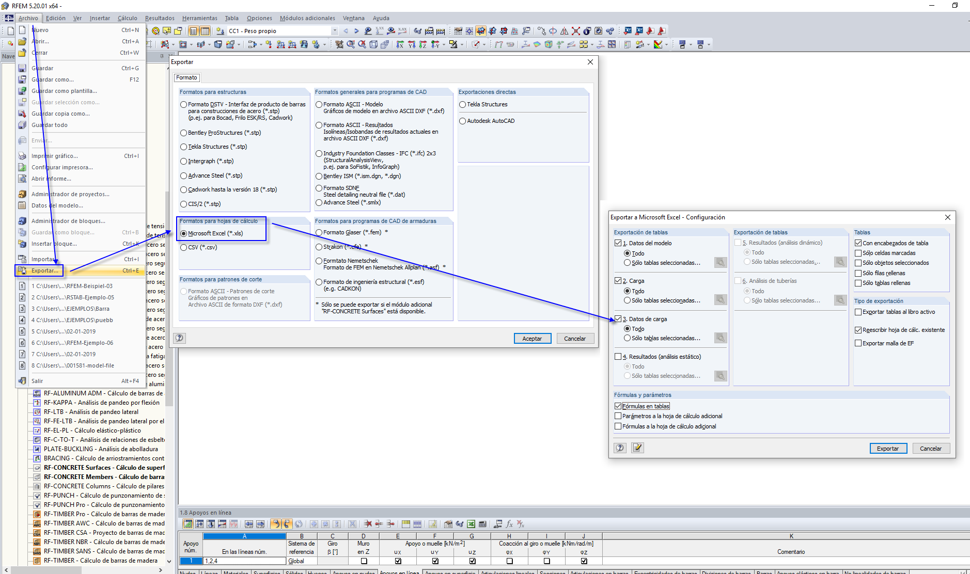
Task: Open the dropdown arrow beside the rainbow pencil toolbar icon
Action: point(667,45)
